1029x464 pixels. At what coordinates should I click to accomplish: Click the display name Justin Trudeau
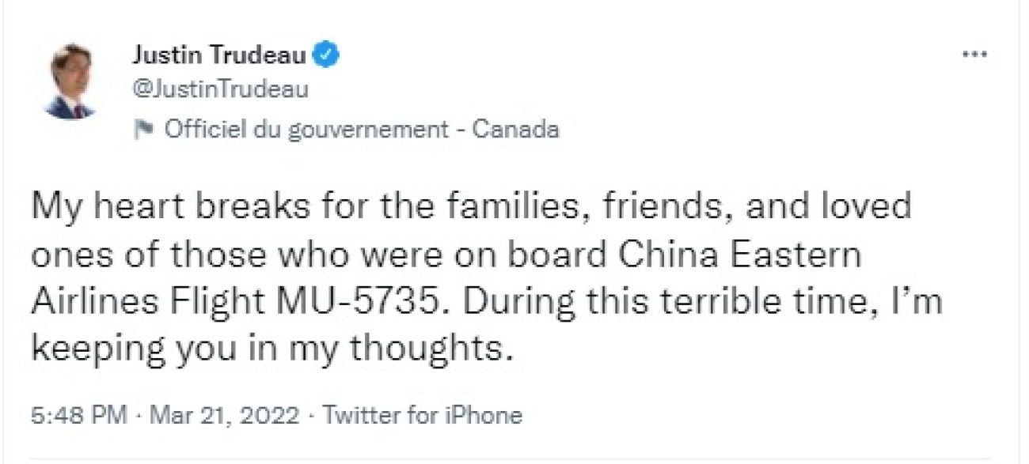[221, 55]
